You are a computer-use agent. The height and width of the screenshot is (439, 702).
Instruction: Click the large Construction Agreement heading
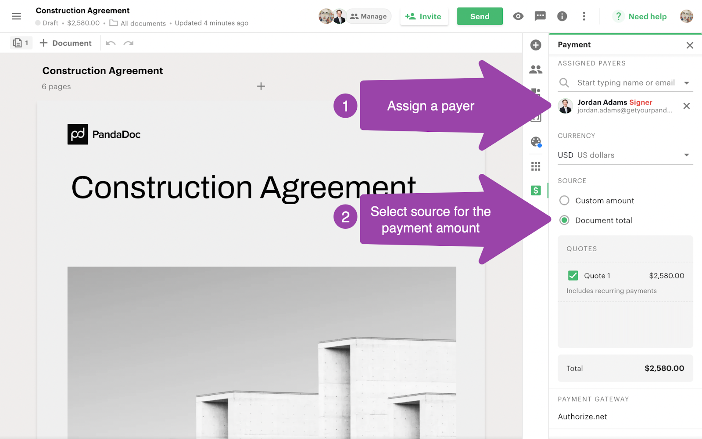pos(244,187)
